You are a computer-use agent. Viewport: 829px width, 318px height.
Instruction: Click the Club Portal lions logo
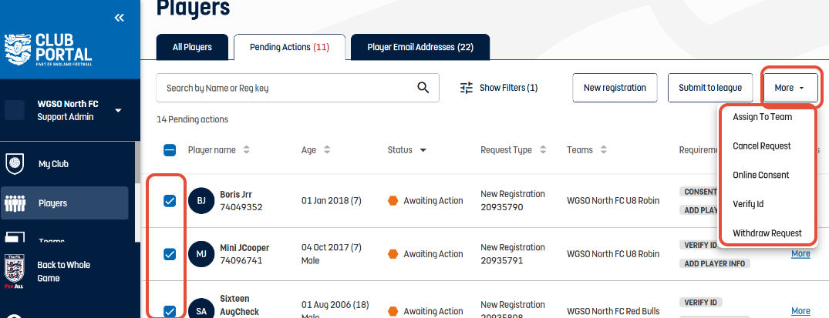pos(18,50)
